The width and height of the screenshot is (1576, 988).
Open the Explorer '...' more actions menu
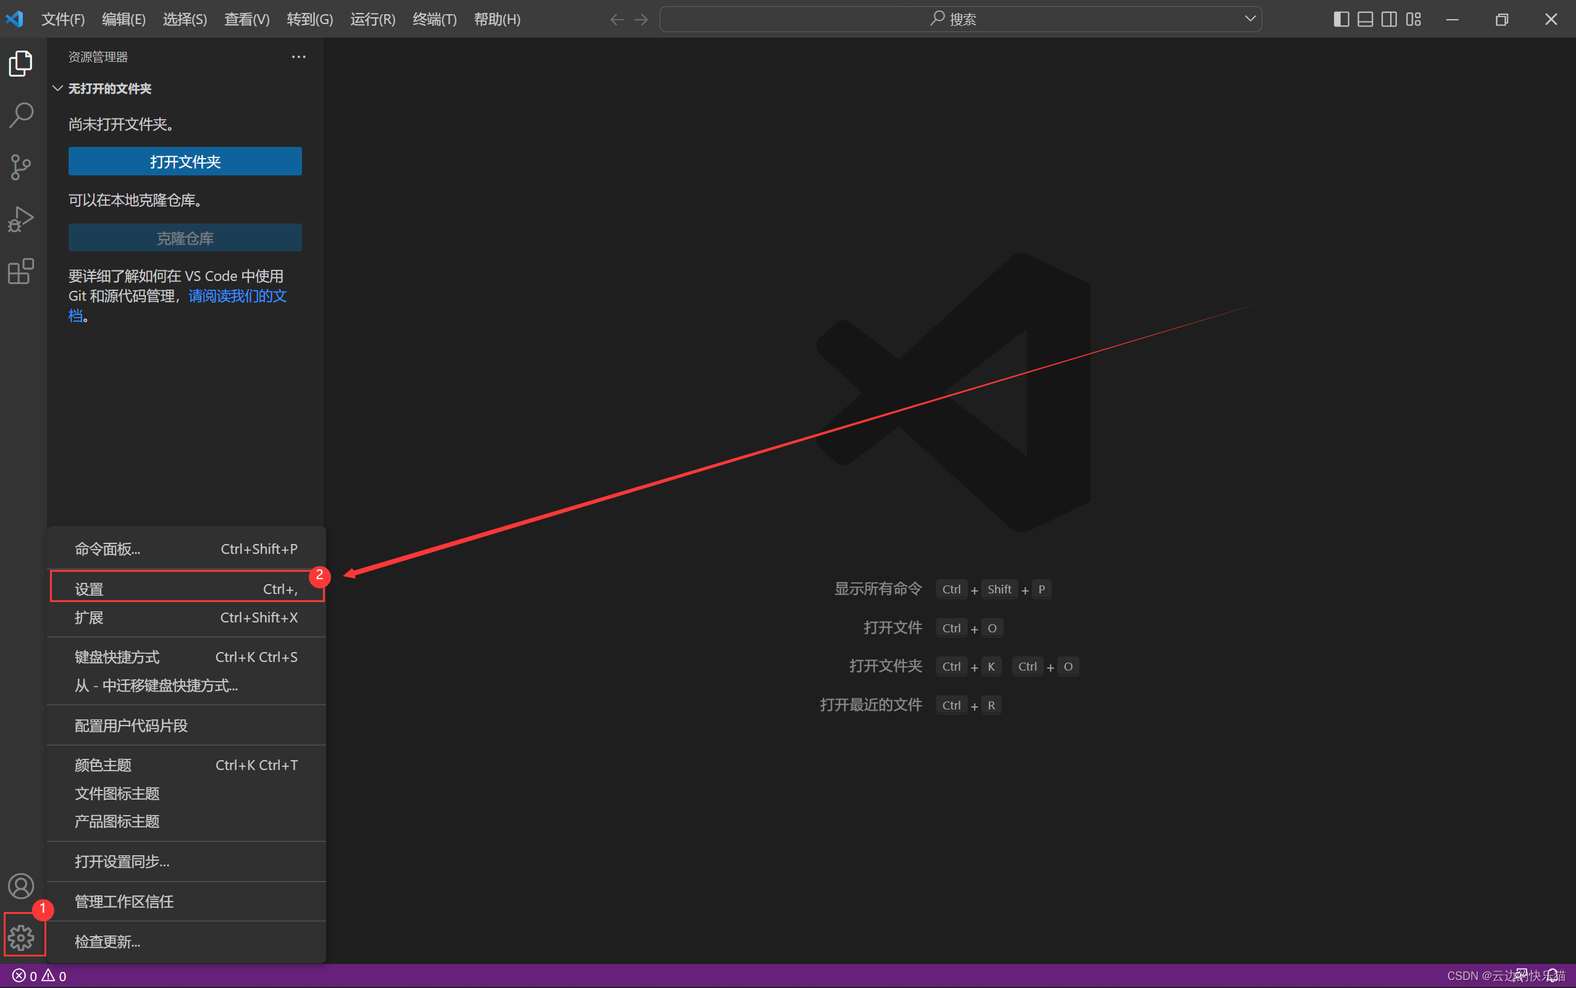(299, 57)
